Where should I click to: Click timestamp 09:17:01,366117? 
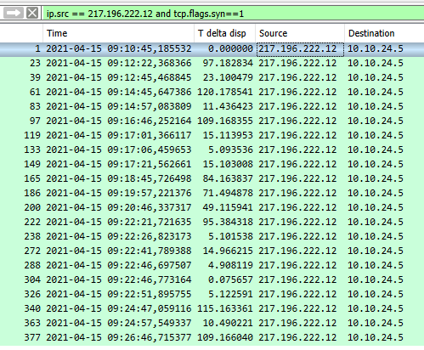[150, 135]
